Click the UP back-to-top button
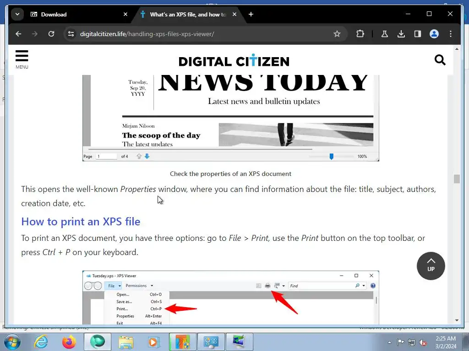 (x=431, y=266)
